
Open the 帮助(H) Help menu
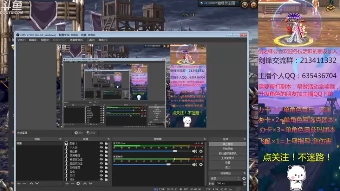click(103, 40)
